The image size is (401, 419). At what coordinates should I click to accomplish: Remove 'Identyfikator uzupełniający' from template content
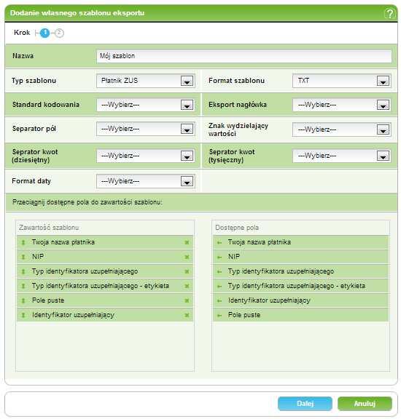(x=187, y=315)
